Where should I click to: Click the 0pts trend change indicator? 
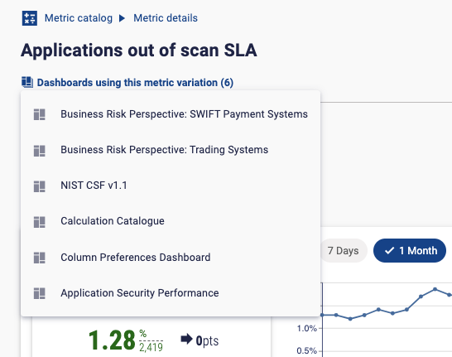[207, 340]
